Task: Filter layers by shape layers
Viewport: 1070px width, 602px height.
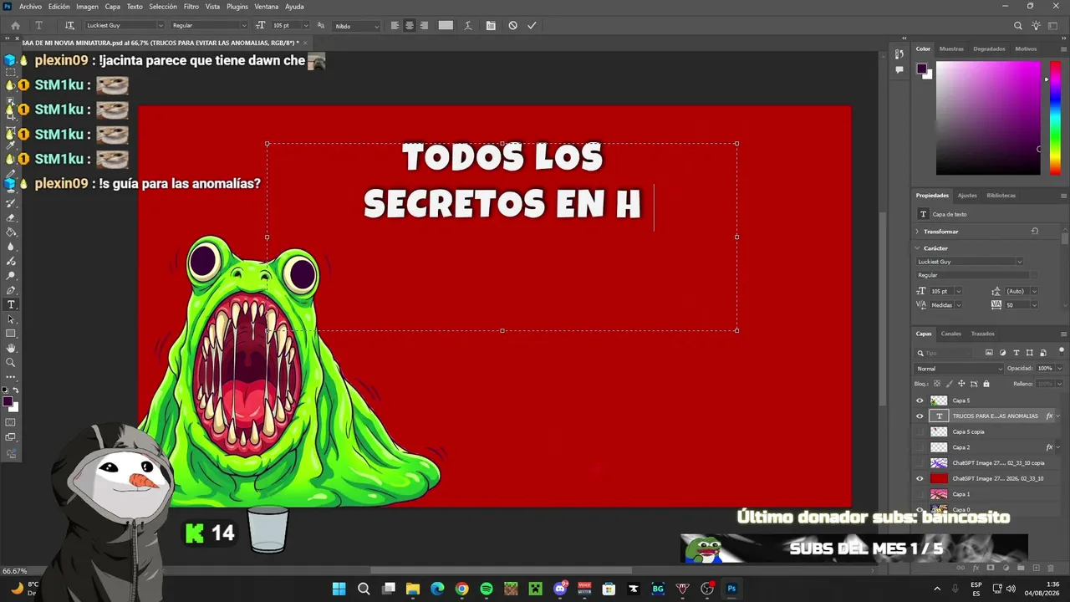Action: click(1030, 353)
